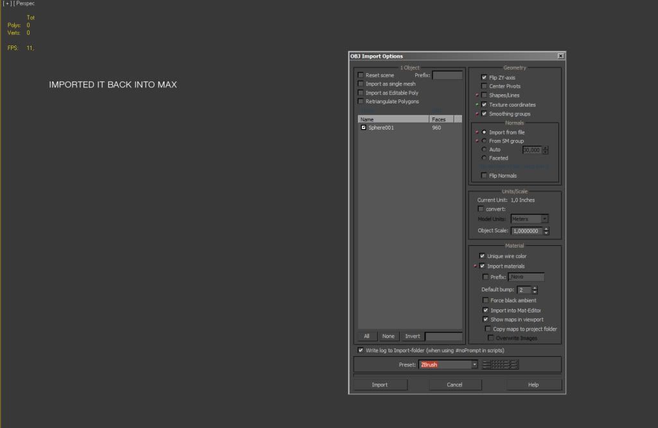
Task: Uncheck Sphere001 in the object list
Action: tap(364, 128)
